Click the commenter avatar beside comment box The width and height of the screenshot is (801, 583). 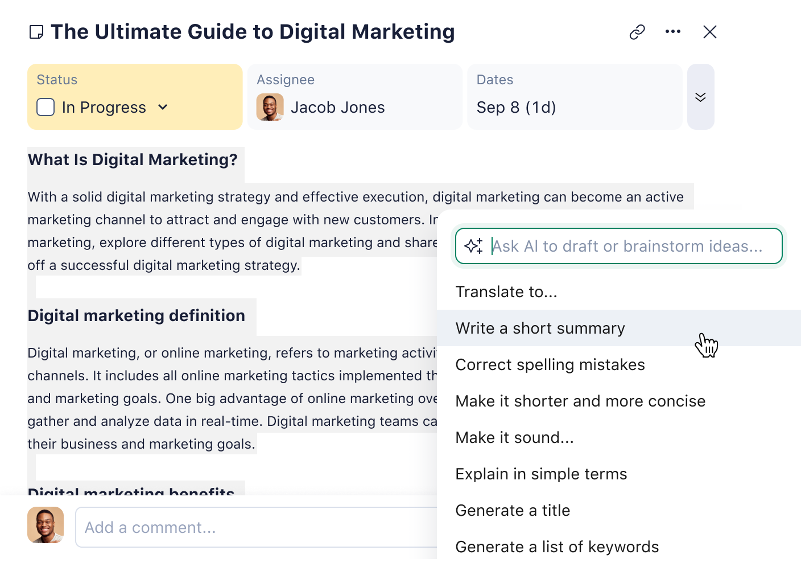46,525
